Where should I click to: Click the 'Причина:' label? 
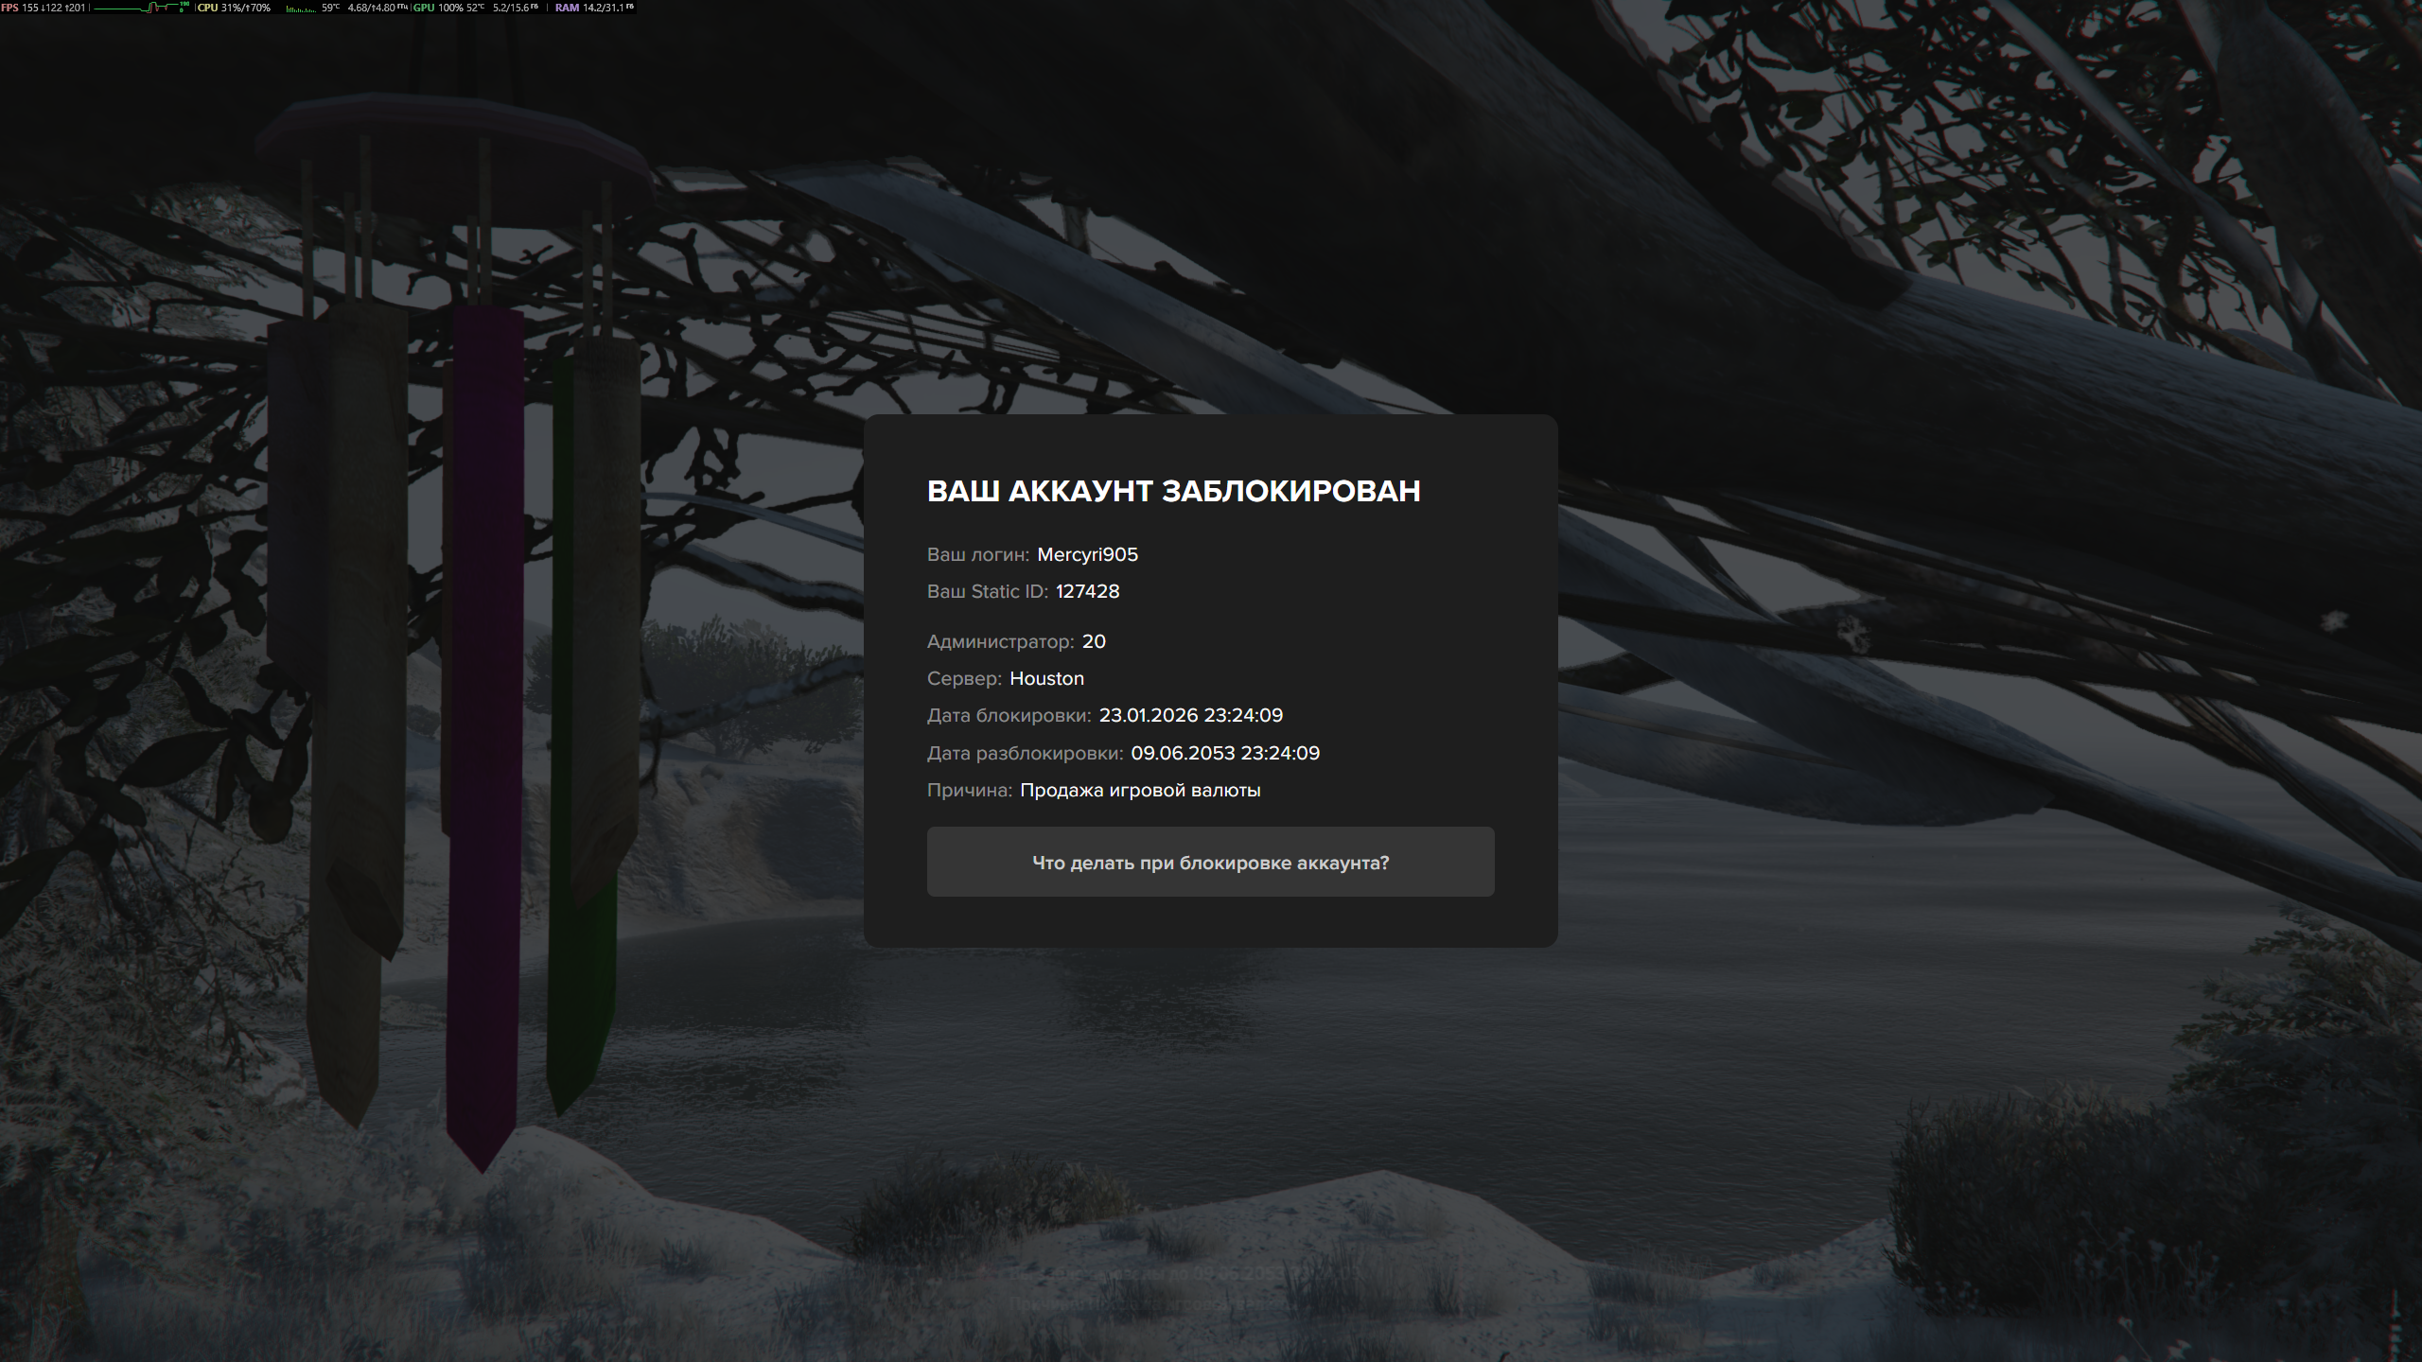point(969,791)
